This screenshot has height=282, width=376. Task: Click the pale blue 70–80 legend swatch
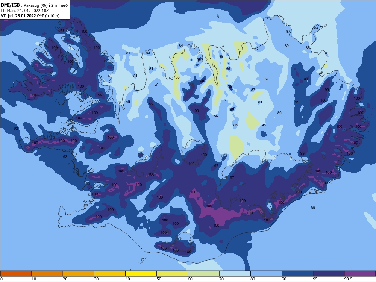(x=235, y=274)
